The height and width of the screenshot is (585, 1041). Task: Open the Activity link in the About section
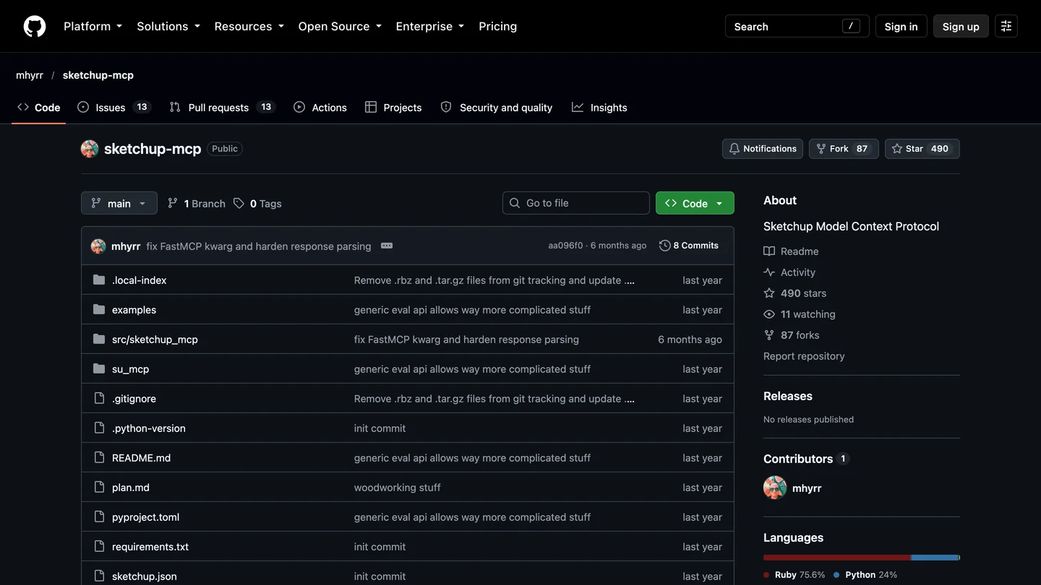click(x=789, y=272)
